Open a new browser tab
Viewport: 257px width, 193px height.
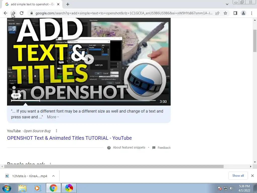click(x=68, y=4)
